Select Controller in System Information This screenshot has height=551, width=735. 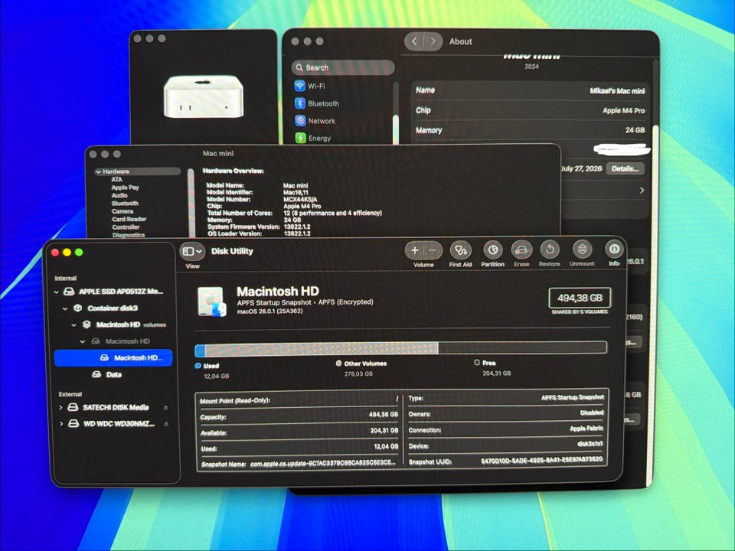[126, 227]
